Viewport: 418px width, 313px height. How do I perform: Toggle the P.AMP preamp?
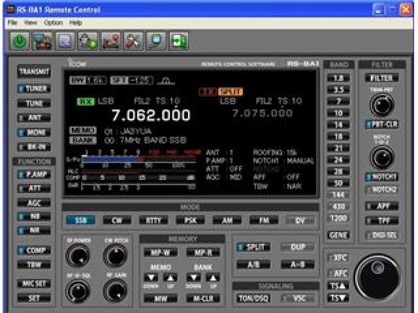click(x=34, y=174)
